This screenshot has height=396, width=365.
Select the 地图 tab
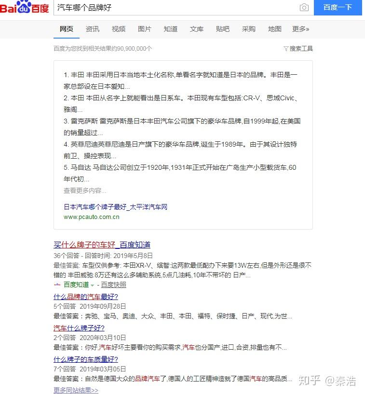274,29
